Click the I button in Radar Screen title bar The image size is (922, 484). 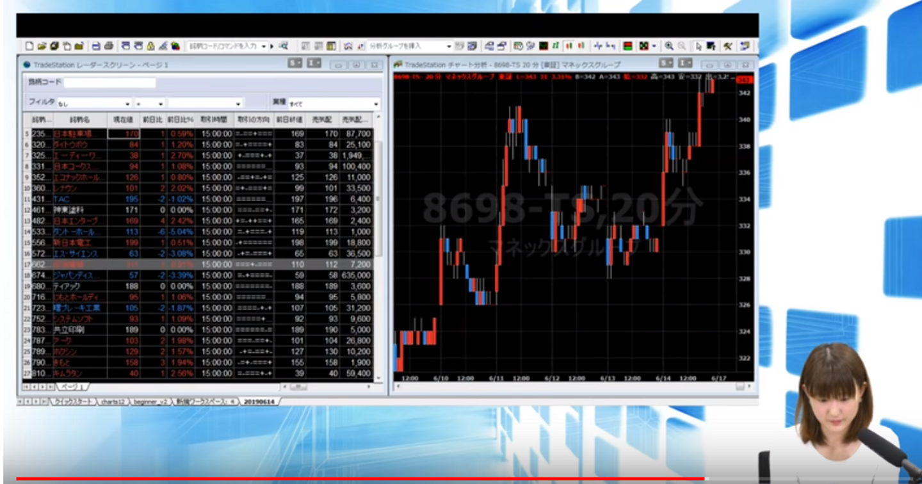[314, 63]
